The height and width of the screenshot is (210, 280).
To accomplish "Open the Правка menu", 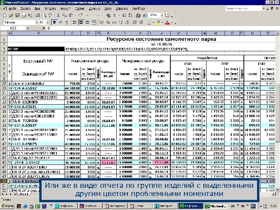I will coord(25,9).
